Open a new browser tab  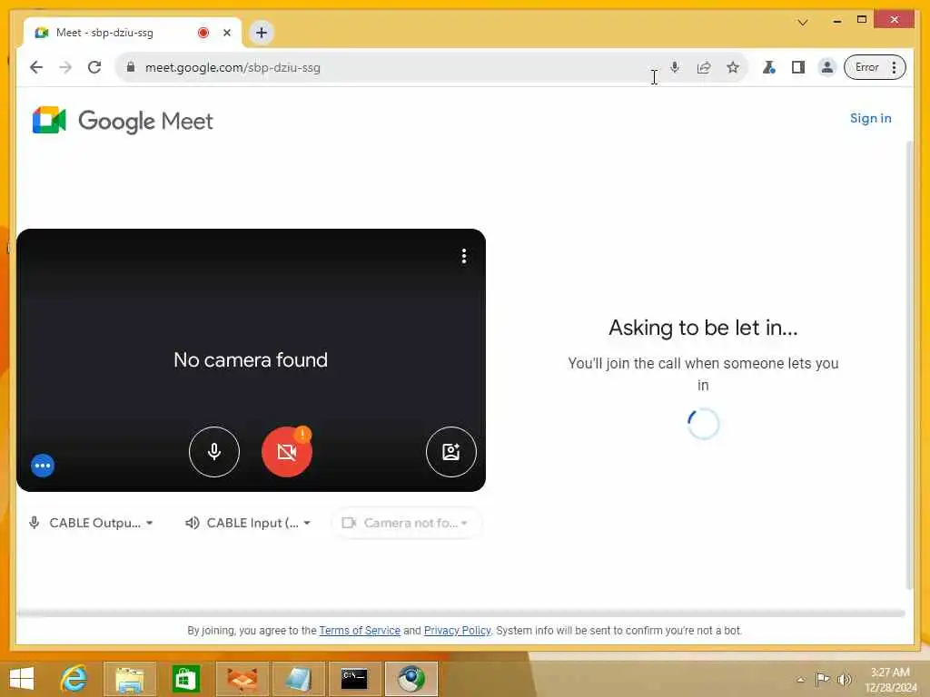(262, 33)
